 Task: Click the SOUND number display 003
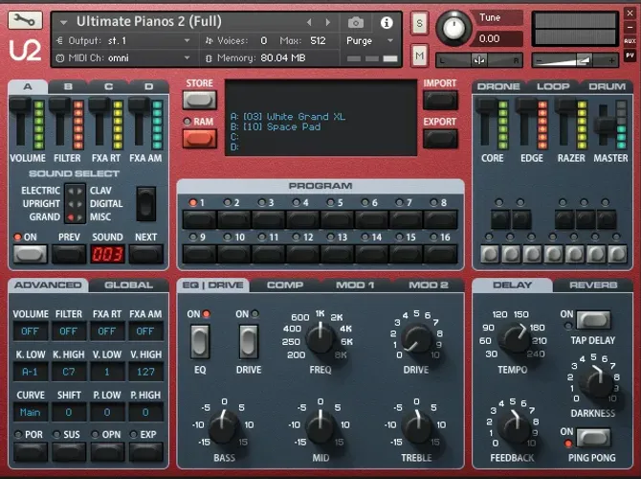click(x=107, y=254)
